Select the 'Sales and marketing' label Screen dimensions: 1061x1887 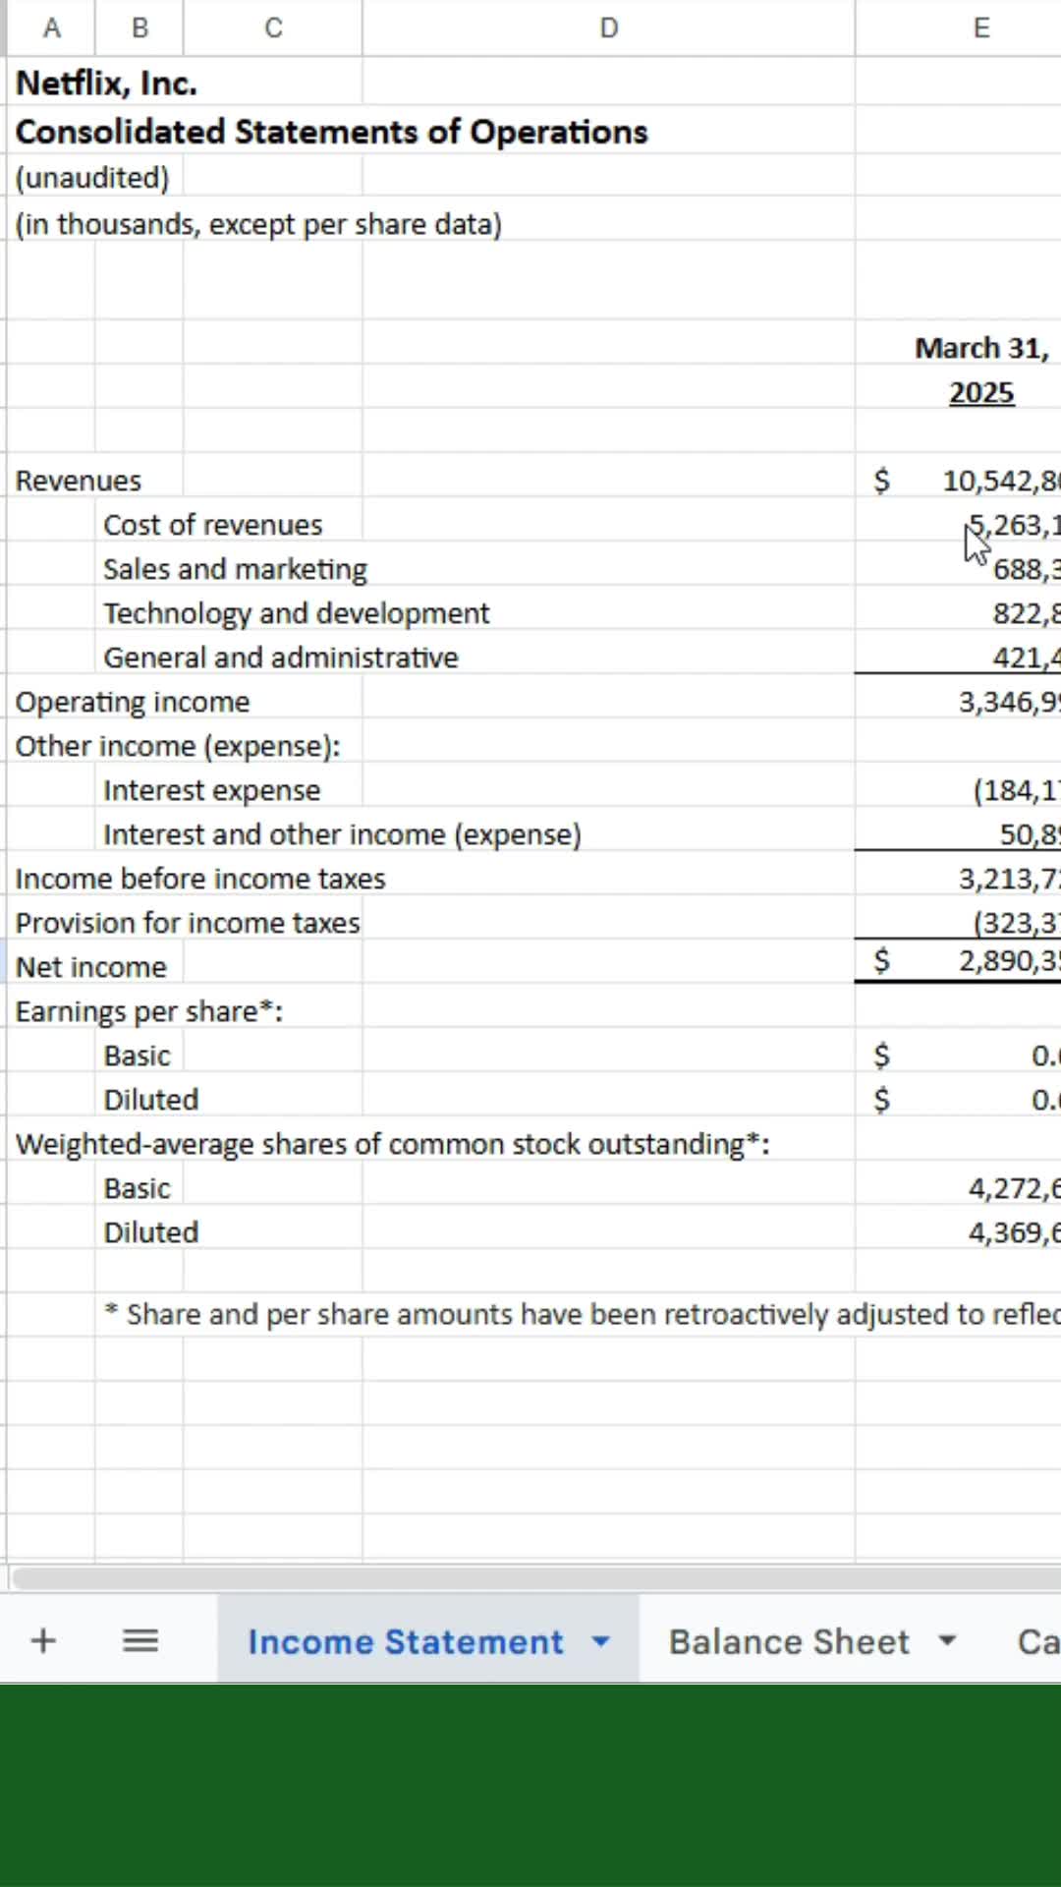[x=236, y=569]
